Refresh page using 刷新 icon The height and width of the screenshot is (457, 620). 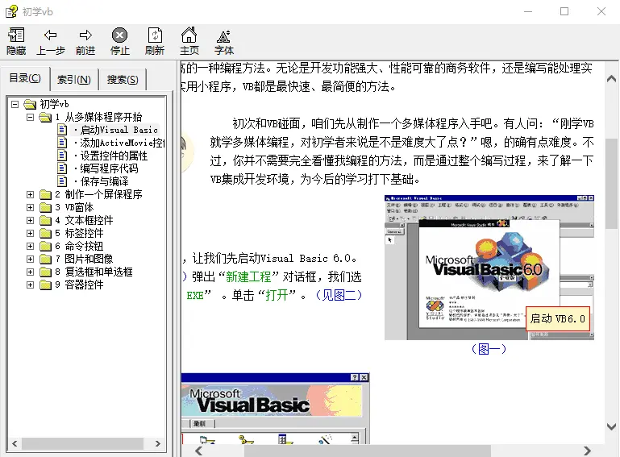(155, 35)
